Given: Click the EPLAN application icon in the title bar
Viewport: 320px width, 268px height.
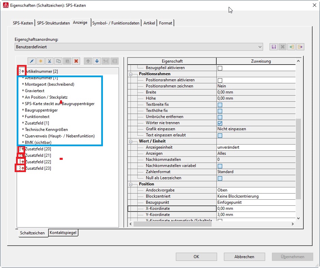Looking at the screenshot, I should pyautogui.click(x=6, y=5).
